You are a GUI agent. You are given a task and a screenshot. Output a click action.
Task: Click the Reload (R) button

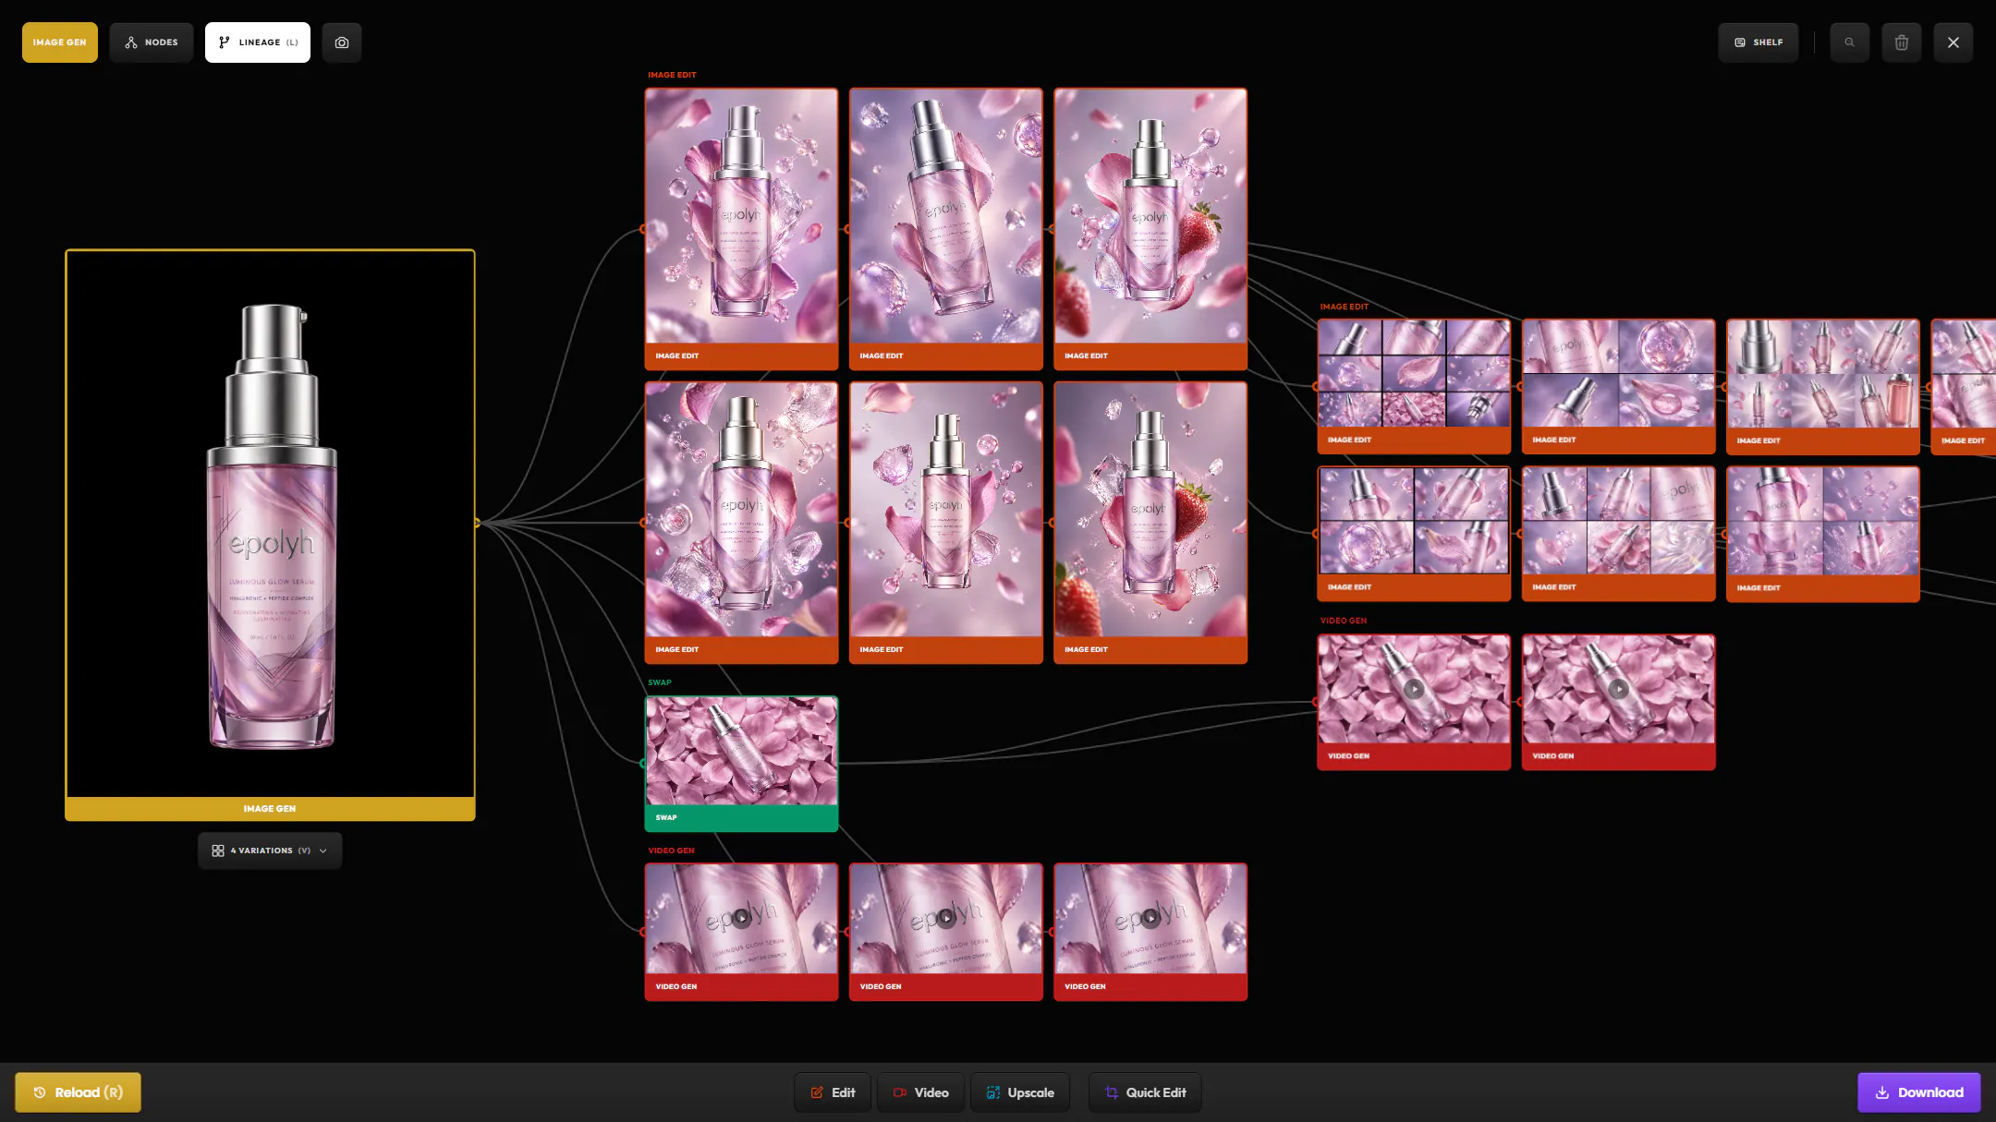tap(79, 1092)
